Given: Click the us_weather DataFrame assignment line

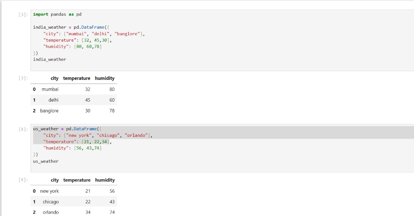Looking at the screenshot, I should (x=67, y=129).
